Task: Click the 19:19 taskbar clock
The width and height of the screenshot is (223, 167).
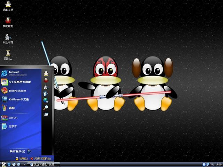Action: pyautogui.click(x=218, y=165)
